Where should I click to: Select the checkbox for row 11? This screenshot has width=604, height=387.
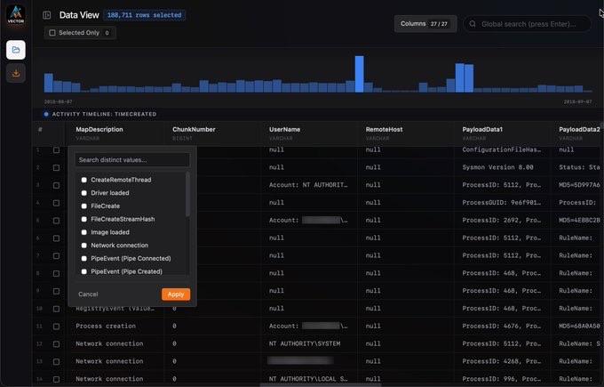[57, 326]
